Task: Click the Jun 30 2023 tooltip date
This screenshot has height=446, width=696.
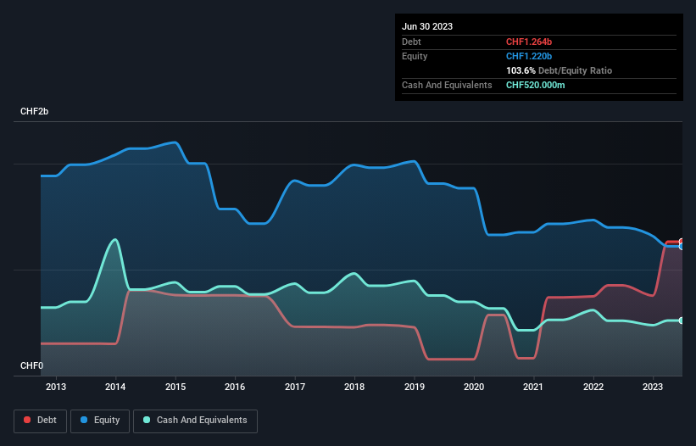Action: coord(427,26)
